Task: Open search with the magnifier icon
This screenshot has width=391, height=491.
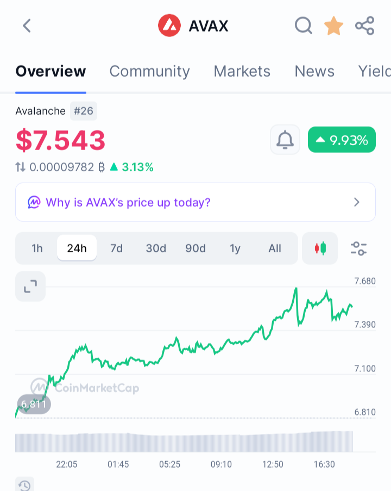Action: coord(304,26)
